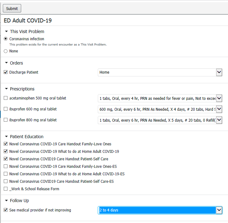Select the Coronavirus infection radio button
Screen dimensions: 228x223
pyautogui.click(x=6, y=39)
